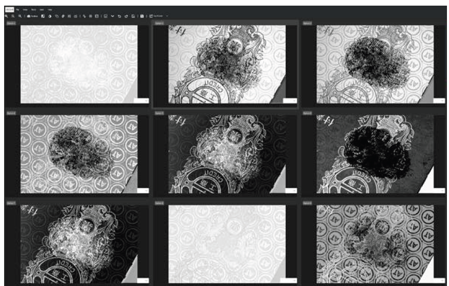Click the undo arrow in the toolbar

click(x=119, y=16)
